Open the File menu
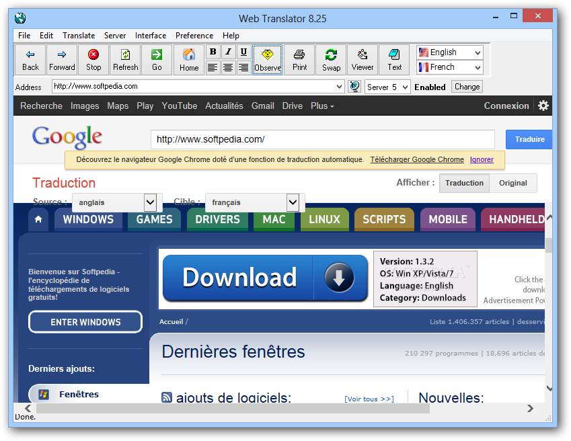This screenshot has height=441, width=571. [24, 36]
